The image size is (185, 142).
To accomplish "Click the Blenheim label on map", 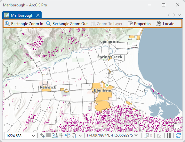I will (103, 90).
